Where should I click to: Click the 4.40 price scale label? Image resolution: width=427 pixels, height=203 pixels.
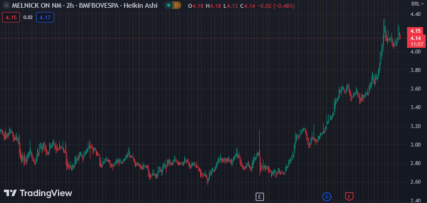[x=416, y=14]
